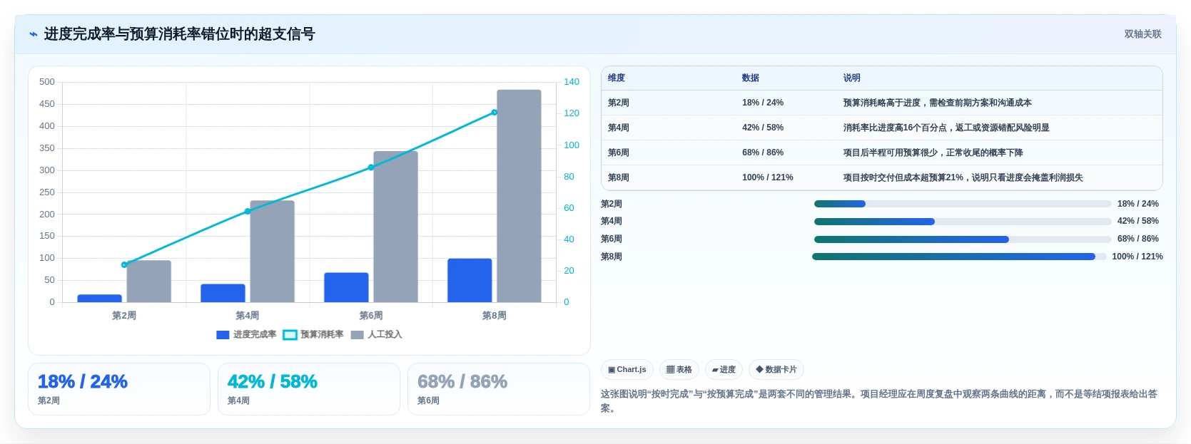Image resolution: width=1191 pixels, height=444 pixels.
Task: Select the Chart.js tag chip
Action: click(x=627, y=369)
